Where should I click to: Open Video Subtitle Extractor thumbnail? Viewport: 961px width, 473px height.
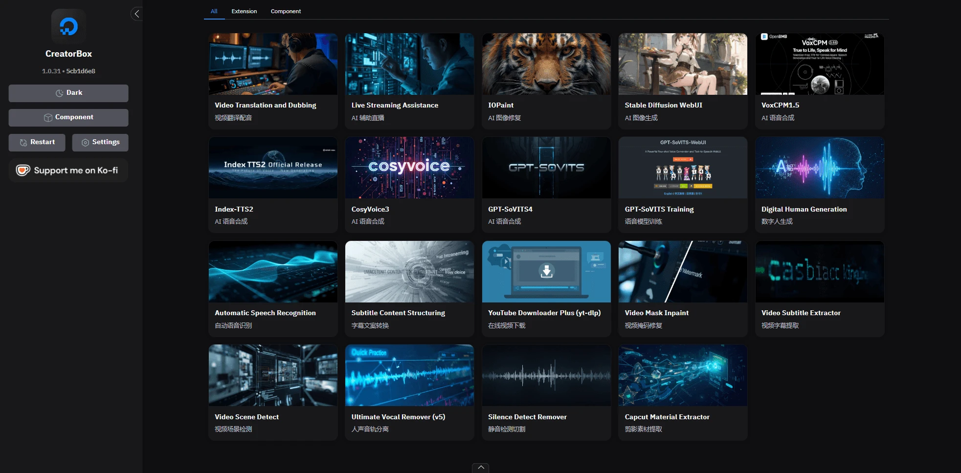coord(820,272)
